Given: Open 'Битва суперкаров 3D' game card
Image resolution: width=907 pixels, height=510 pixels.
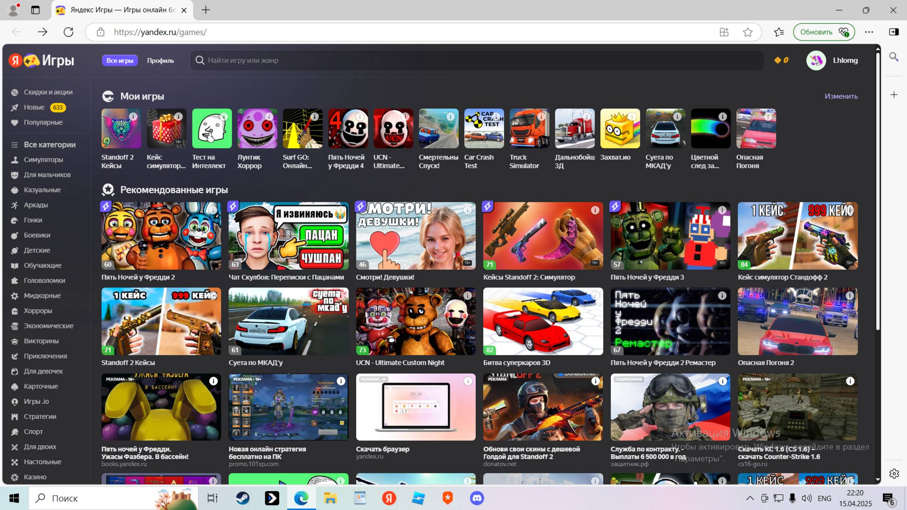Looking at the screenshot, I should (x=543, y=321).
